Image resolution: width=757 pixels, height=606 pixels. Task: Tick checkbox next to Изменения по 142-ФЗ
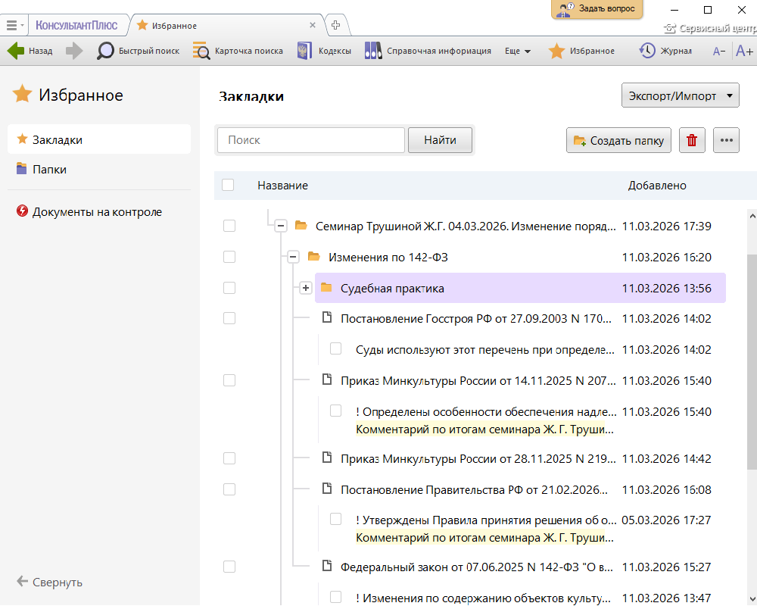pos(229,257)
